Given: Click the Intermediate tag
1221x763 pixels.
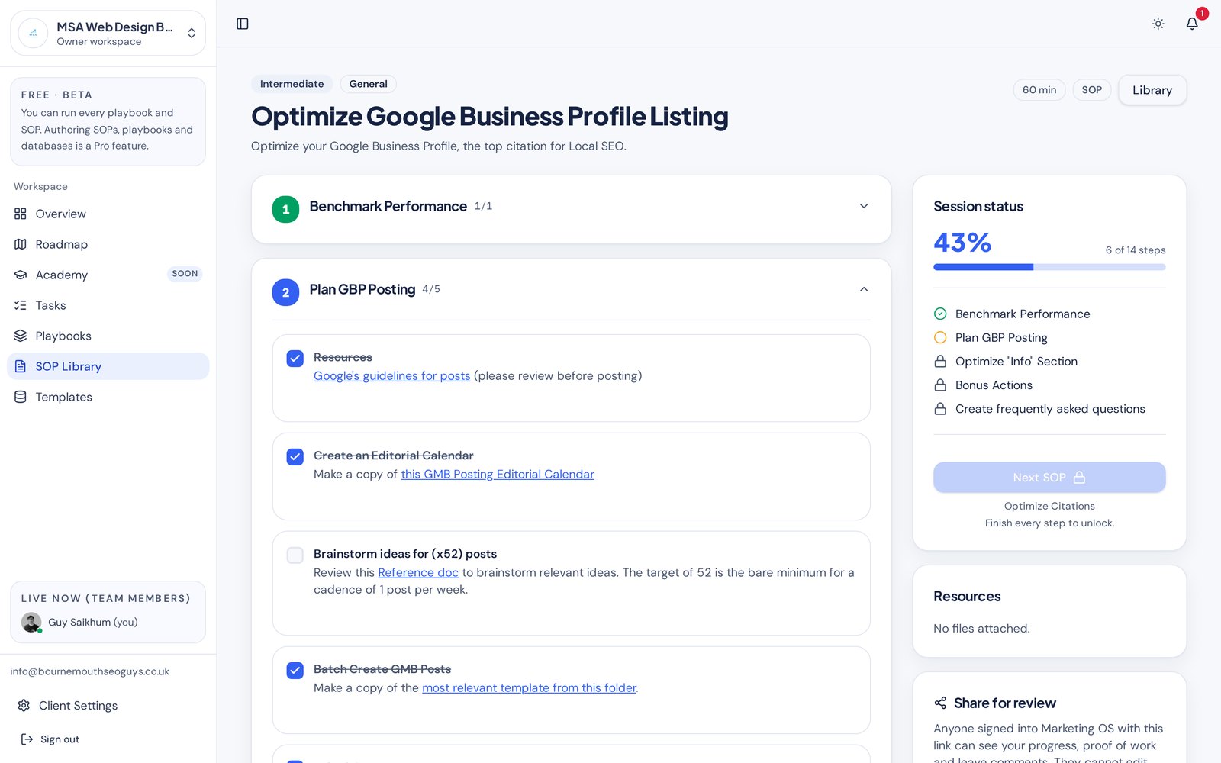Looking at the screenshot, I should 292,84.
